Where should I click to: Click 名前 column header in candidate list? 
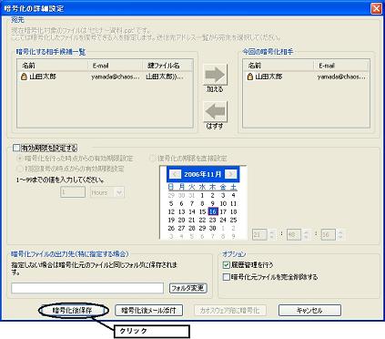click(53, 66)
